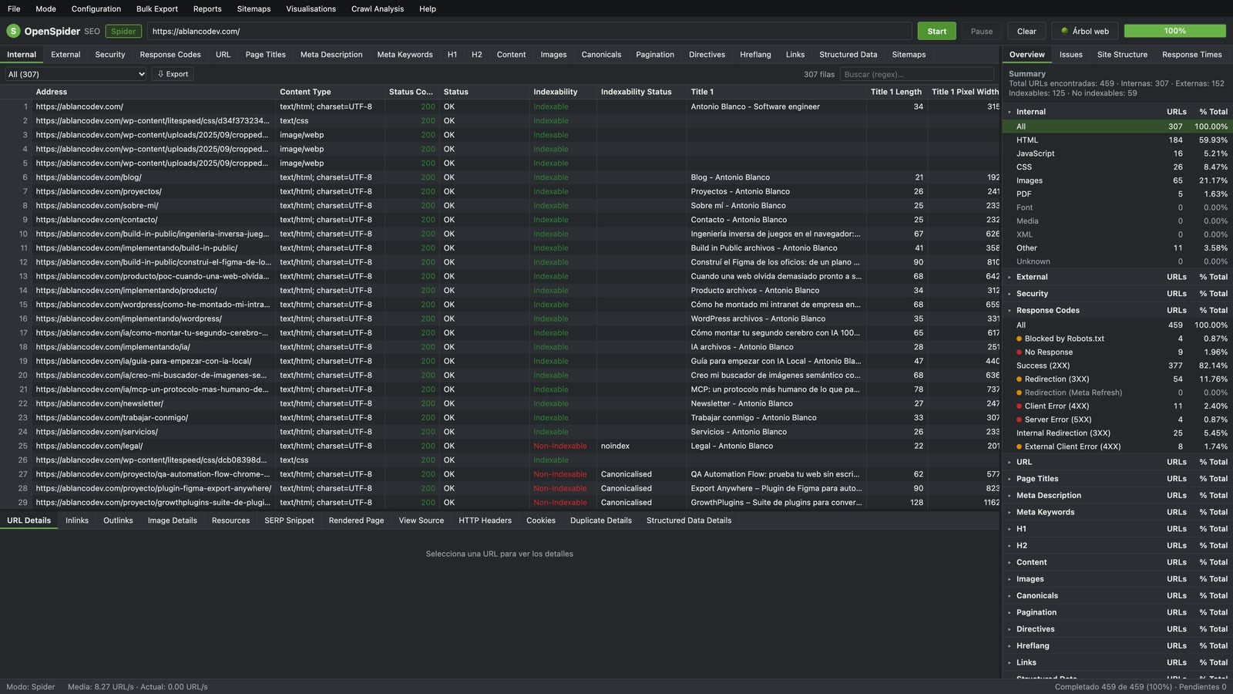1233x694 pixels.
Task: Open the Issues tab in right panel
Action: [x=1070, y=55]
